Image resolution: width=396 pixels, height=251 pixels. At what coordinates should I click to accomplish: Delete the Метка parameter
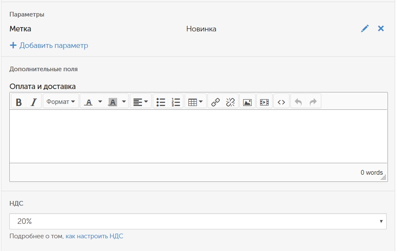pyautogui.click(x=381, y=29)
